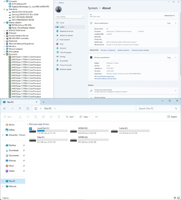Collapse the Device specifications section
Image resolution: width=181 pixels, height=200 pixels.
pos(175,23)
